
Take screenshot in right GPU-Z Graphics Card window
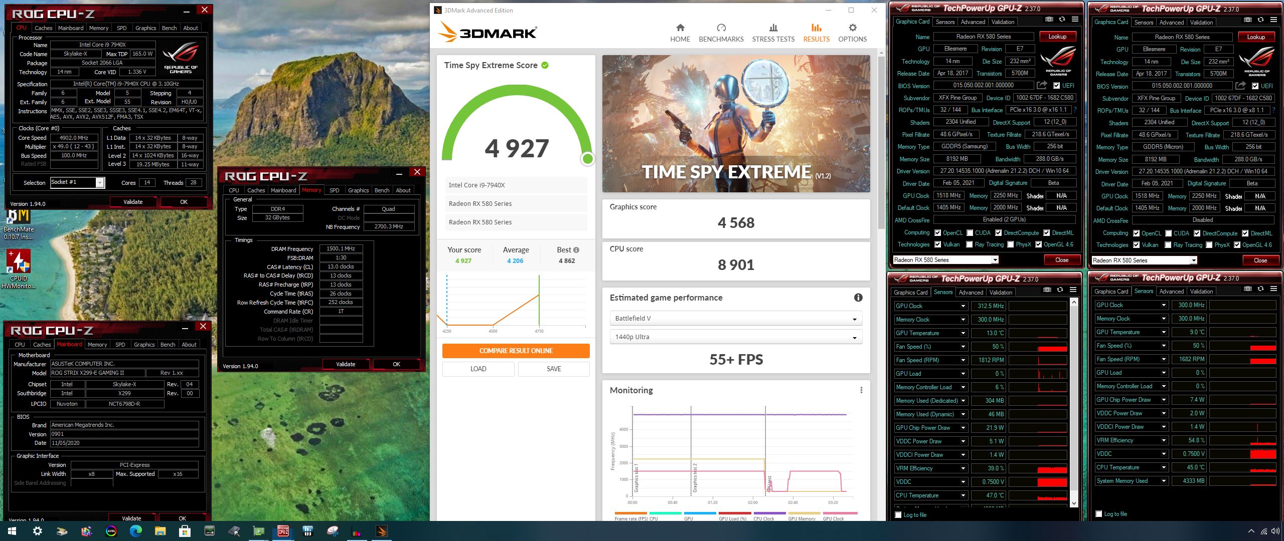1247,20
